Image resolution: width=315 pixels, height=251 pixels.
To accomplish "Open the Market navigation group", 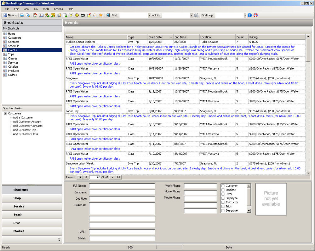I will [32, 231].
